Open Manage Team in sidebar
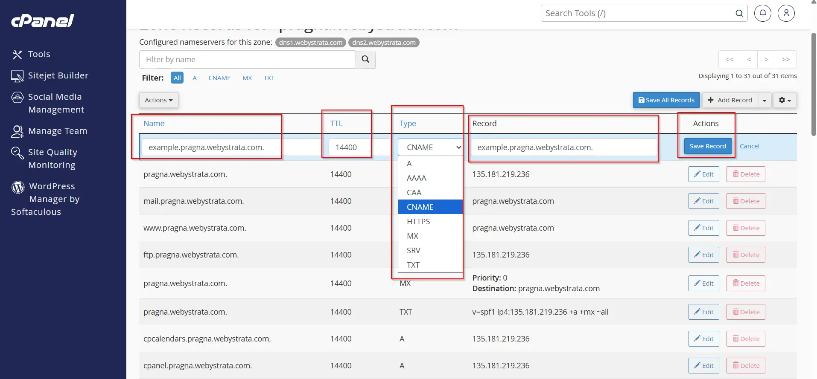817x379 pixels. click(x=49, y=131)
